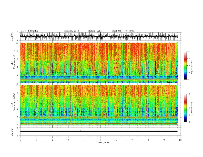Click the "2" frequency tick on ch.1 spectrogram
Image resolution: width=203 pixels, height=157 pixels.
(18, 75)
